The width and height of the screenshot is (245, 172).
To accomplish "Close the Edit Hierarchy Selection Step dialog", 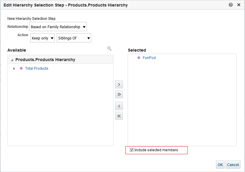I will 239,5.
